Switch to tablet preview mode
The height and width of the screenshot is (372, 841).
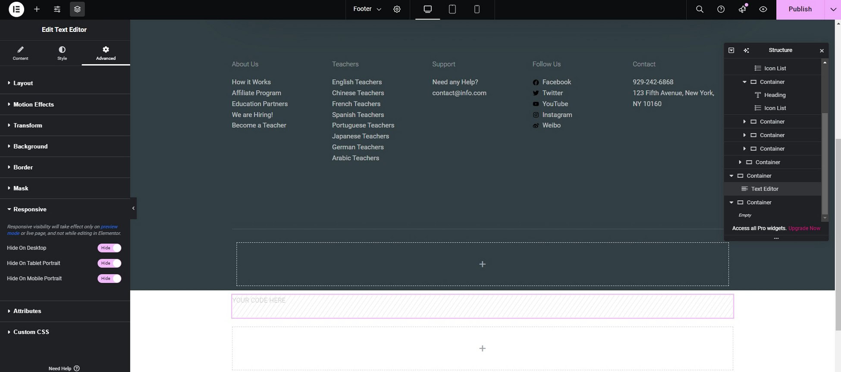tap(452, 9)
